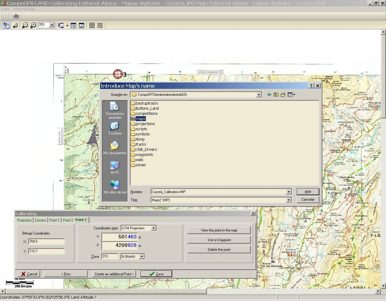Select the zoom window tool
Screen dimensions: 386x301
click(x=15, y=25)
